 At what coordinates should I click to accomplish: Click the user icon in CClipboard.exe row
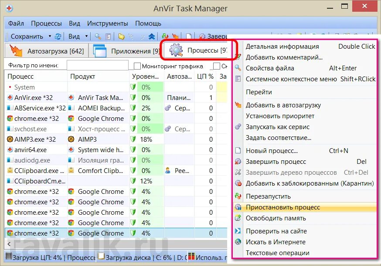click(x=168, y=170)
